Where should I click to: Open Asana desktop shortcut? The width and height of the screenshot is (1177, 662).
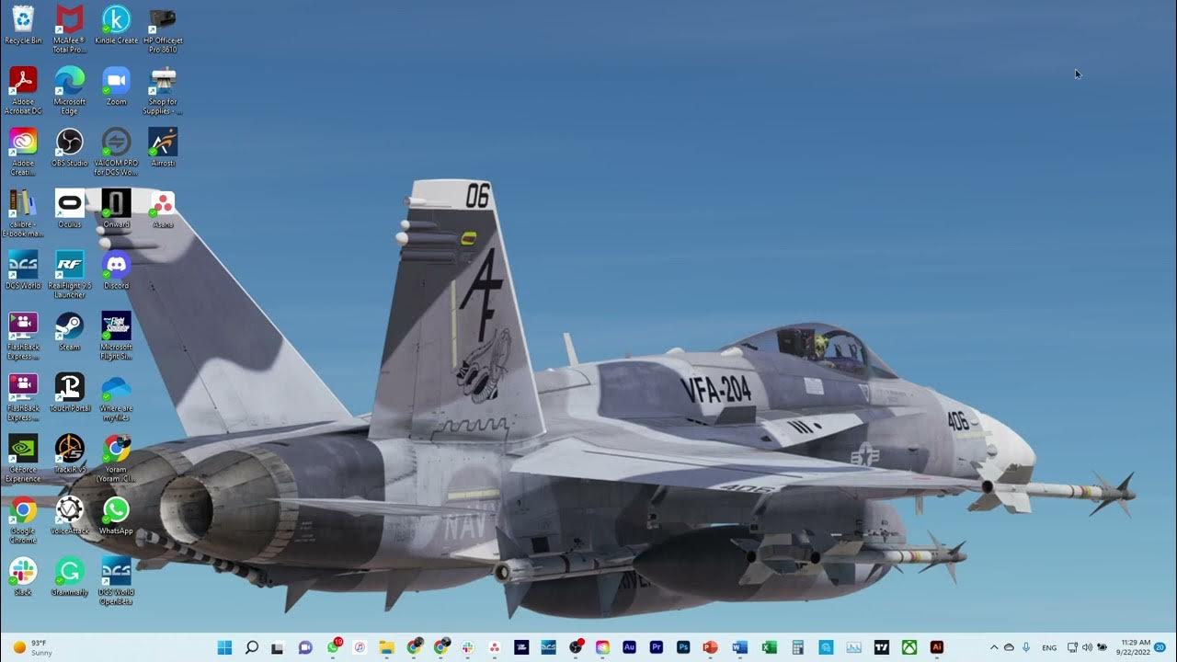162,209
